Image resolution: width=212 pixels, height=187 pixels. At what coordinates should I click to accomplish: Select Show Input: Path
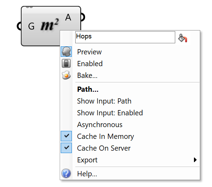[x=104, y=101]
